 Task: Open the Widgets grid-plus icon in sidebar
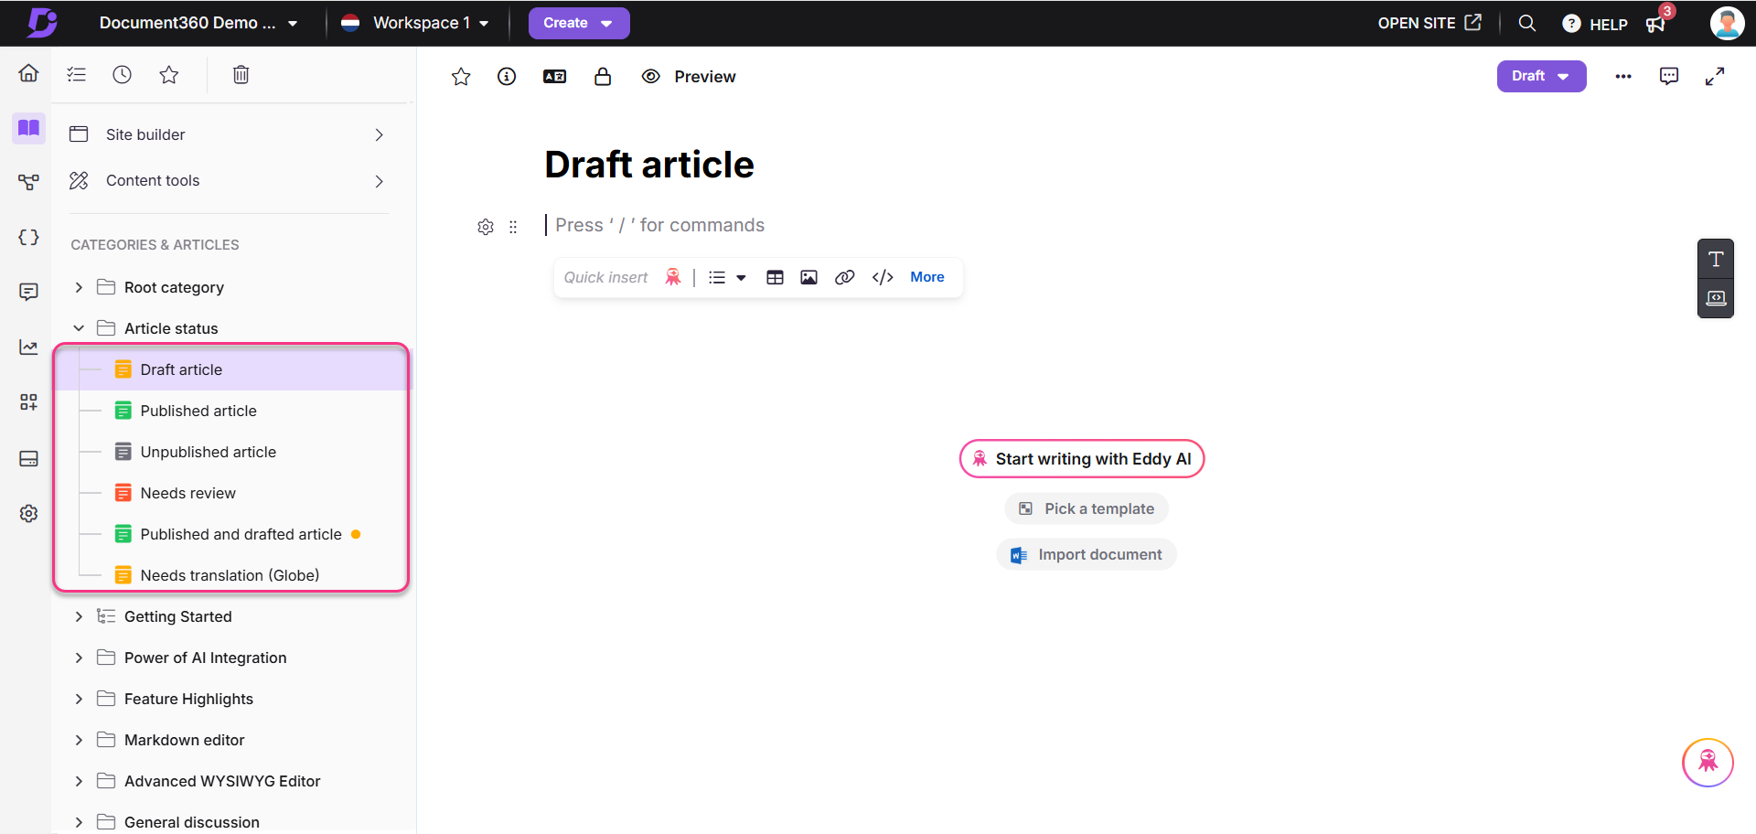[28, 402]
